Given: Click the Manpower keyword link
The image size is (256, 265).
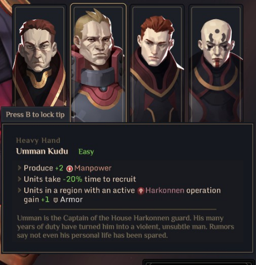Looking at the screenshot, I should pyautogui.click(x=93, y=168).
